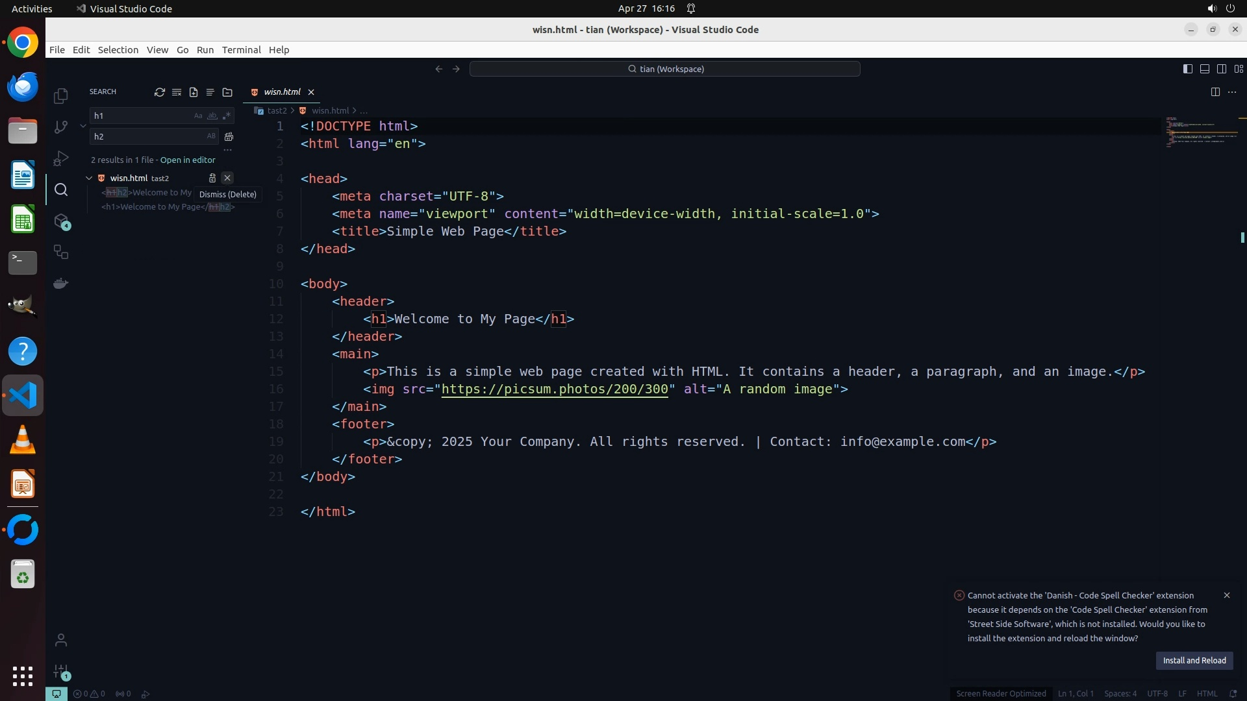
Task: Collapse the replace field toggle chevron
Action: (83, 126)
